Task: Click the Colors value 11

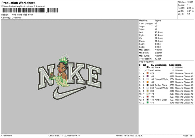Action: coord(188,5)
